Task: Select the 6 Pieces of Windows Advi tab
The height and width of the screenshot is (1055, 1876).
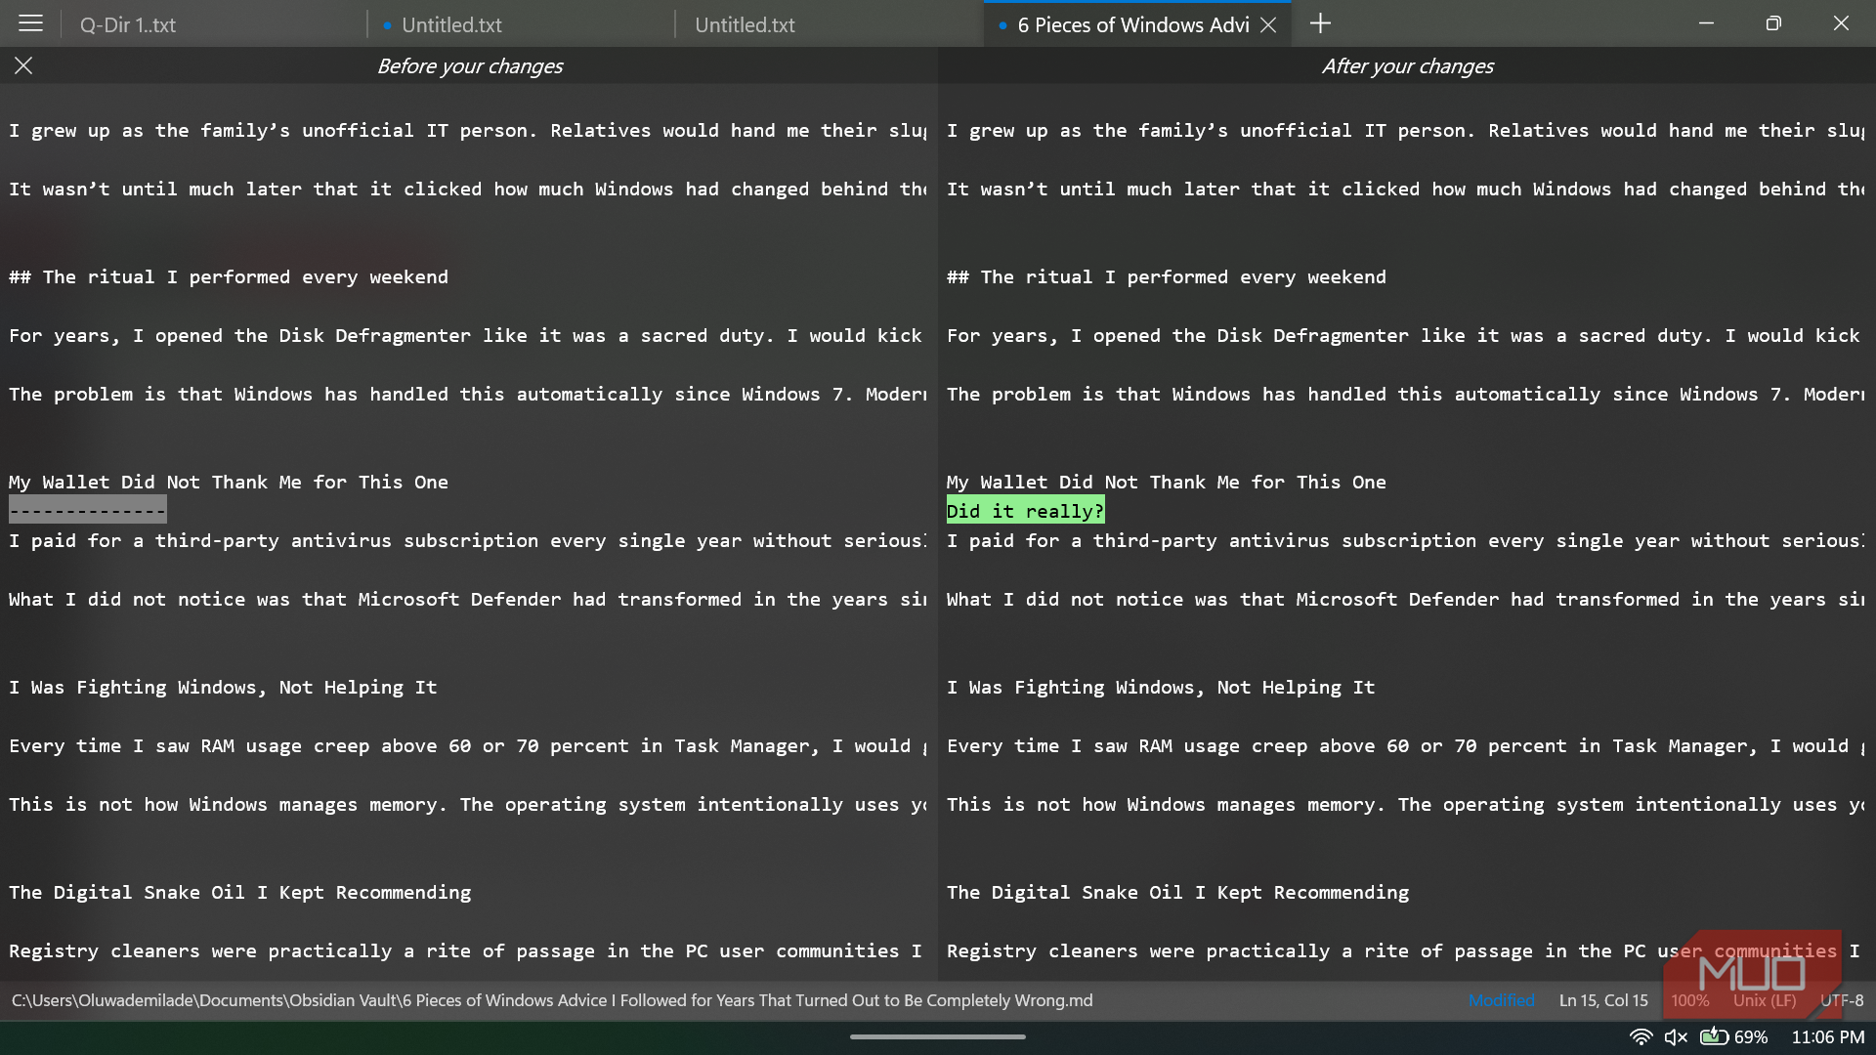Action: click(1132, 25)
